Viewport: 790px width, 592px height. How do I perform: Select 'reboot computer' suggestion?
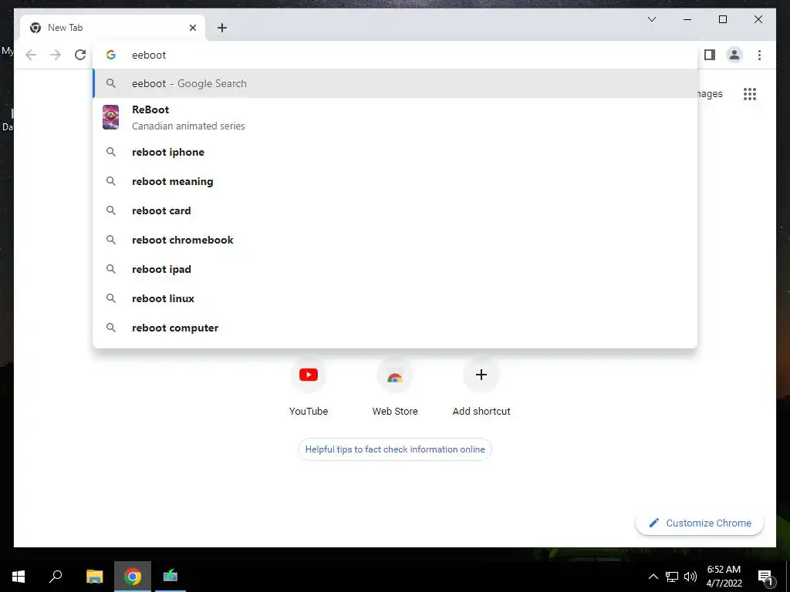tap(395, 328)
